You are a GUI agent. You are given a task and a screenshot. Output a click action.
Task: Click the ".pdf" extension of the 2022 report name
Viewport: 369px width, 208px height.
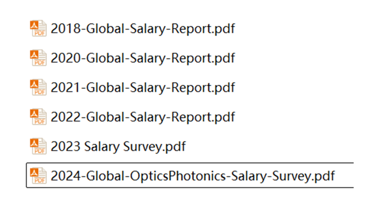pyautogui.click(x=224, y=117)
